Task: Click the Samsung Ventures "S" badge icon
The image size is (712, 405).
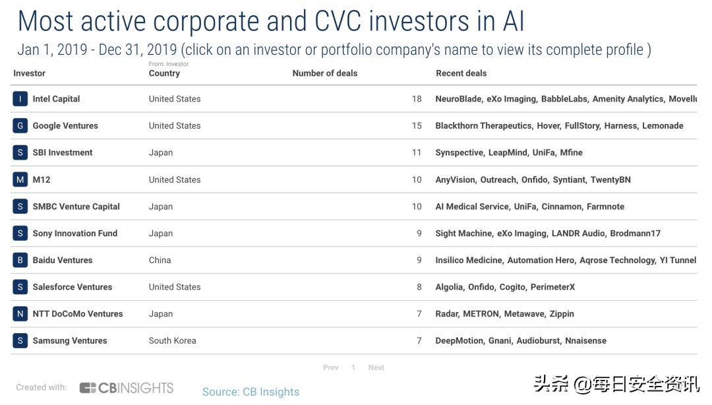Action: (x=20, y=341)
